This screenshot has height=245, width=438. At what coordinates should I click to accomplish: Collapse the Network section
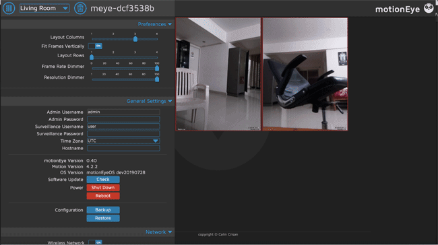pyautogui.click(x=158, y=232)
